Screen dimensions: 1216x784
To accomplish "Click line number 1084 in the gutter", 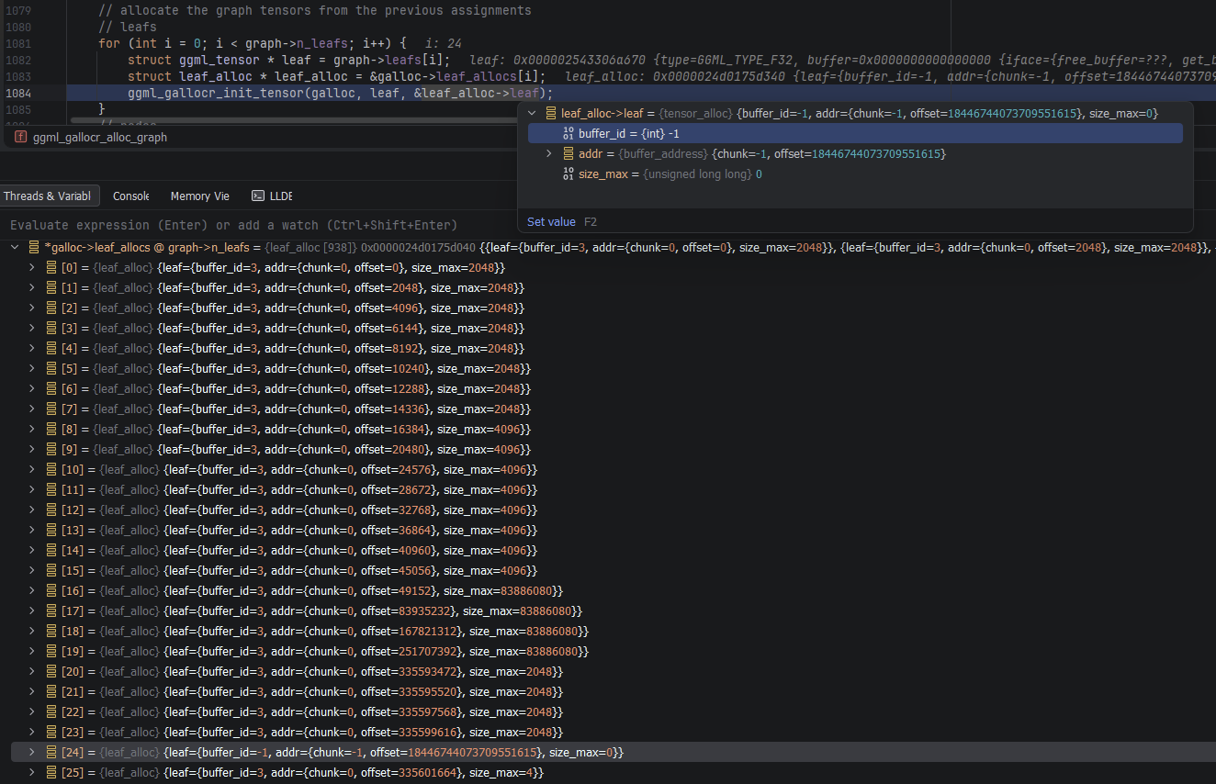I will pos(18,93).
